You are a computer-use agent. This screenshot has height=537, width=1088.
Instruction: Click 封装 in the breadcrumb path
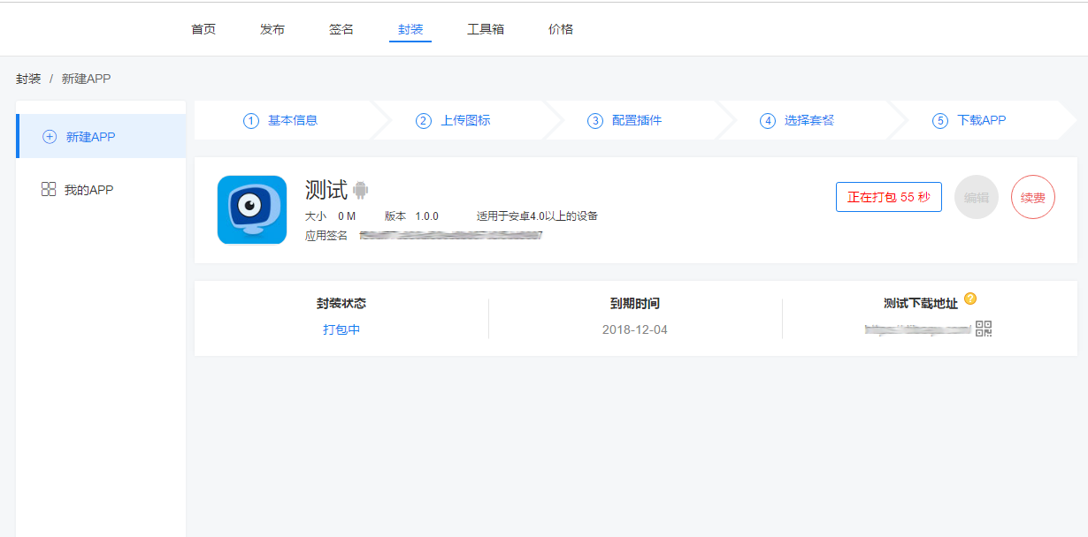(x=28, y=79)
